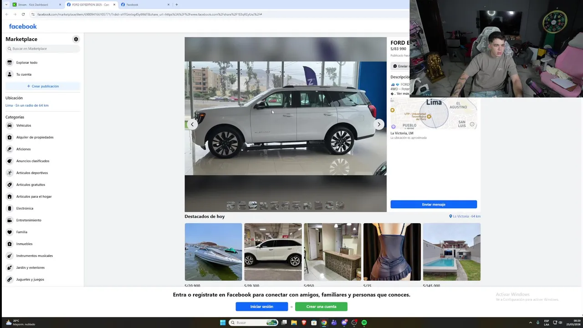Click Iniciar sesión button
Viewport: 583px width, 328px height.
pyautogui.click(x=261, y=307)
